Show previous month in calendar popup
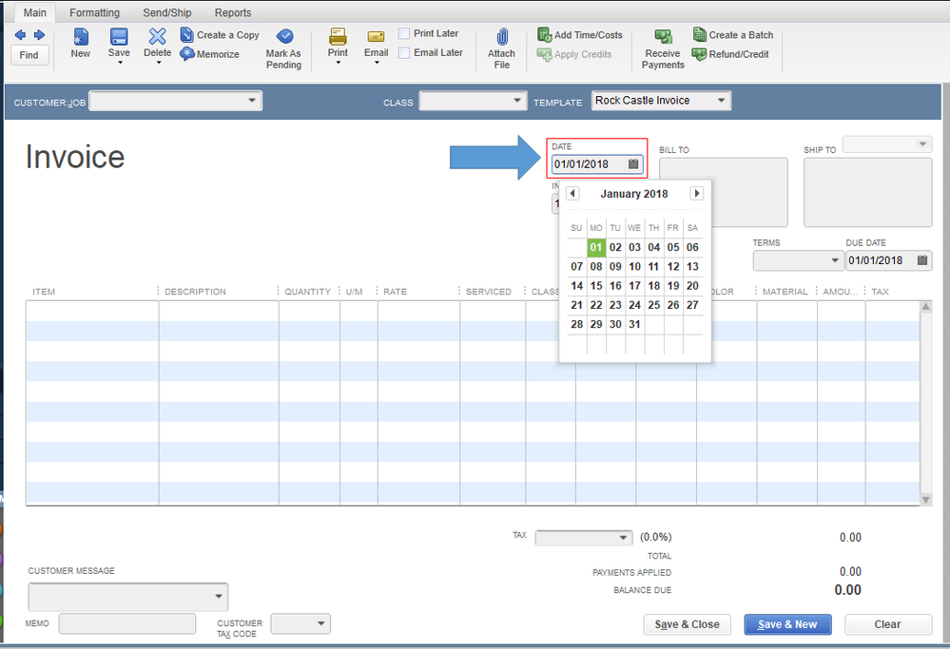Image resolution: width=950 pixels, height=649 pixels. click(572, 193)
